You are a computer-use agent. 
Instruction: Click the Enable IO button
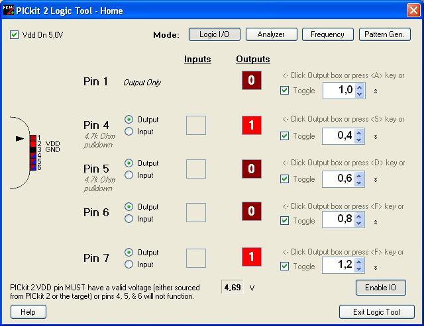(x=381, y=288)
